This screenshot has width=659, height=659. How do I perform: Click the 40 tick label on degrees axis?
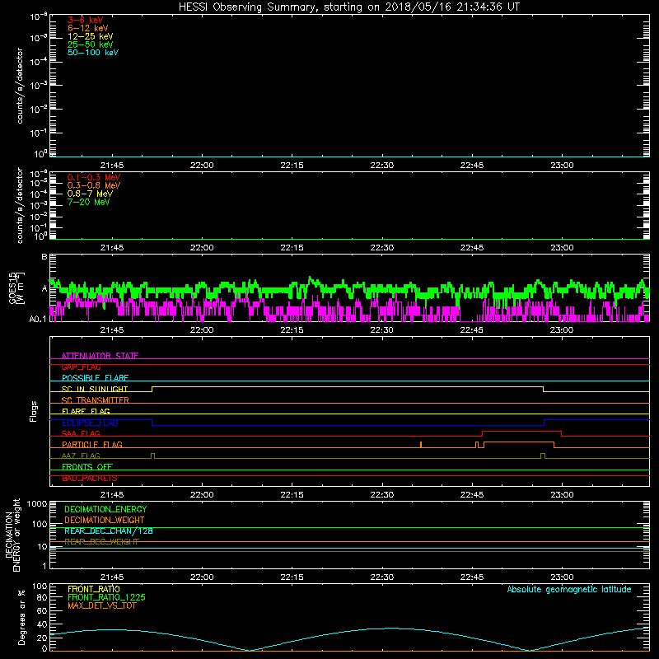[x=43, y=624]
